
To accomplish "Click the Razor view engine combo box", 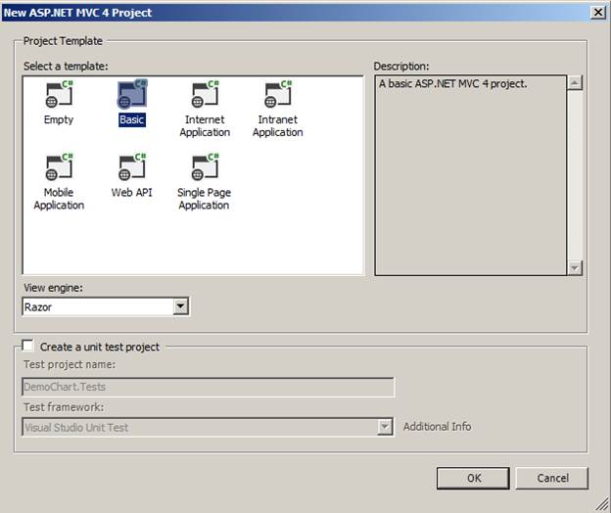I will (106, 306).
